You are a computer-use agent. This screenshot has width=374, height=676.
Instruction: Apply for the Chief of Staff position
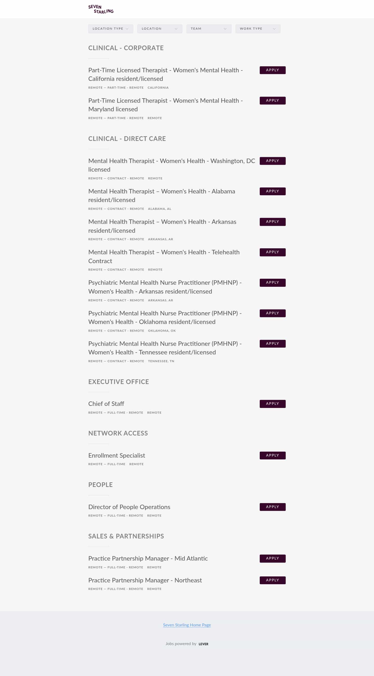click(272, 404)
